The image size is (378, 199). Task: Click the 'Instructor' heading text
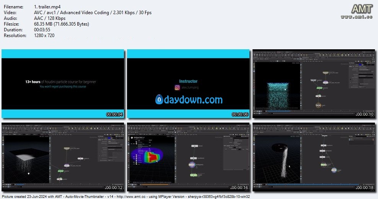point(188,81)
